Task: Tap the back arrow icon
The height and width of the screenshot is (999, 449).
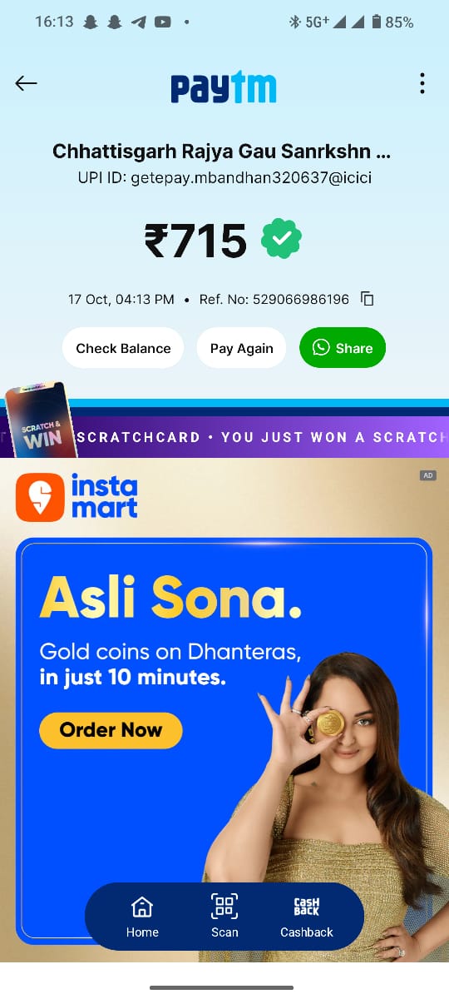Action: (x=26, y=83)
